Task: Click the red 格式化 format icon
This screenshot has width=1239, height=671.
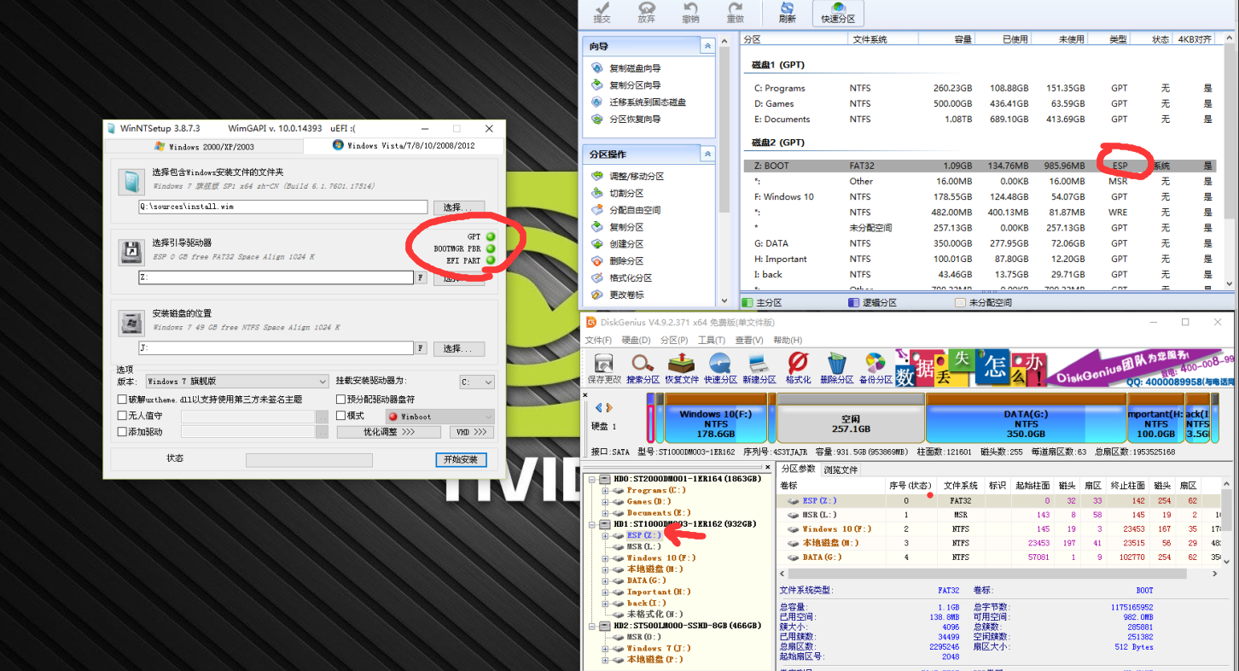Action: (x=798, y=368)
